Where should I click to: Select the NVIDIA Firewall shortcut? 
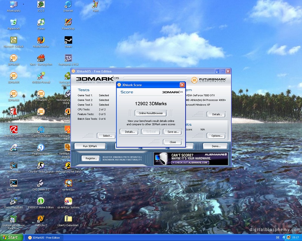click(41, 78)
